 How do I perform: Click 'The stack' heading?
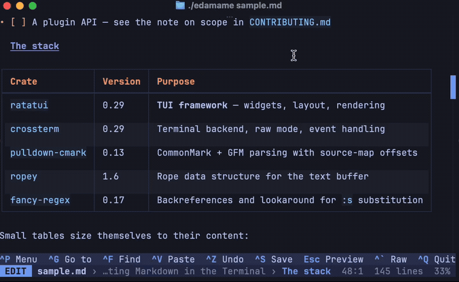tap(34, 46)
